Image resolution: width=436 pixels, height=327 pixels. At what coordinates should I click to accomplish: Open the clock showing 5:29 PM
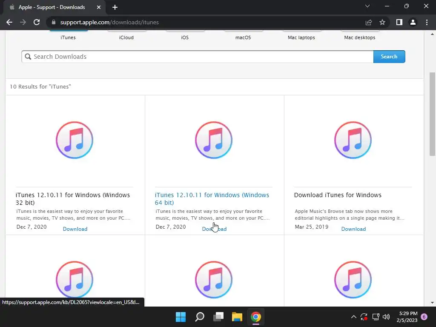coord(407,317)
